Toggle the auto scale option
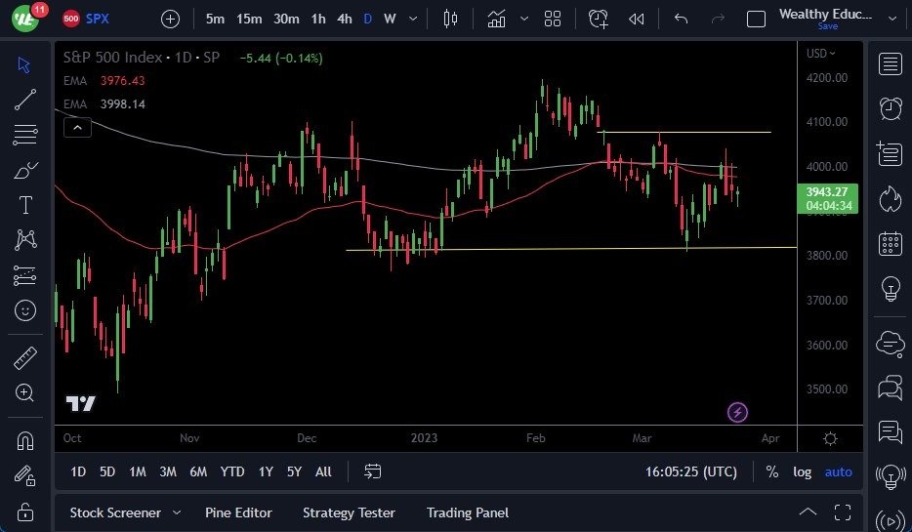 coord(838,471)
